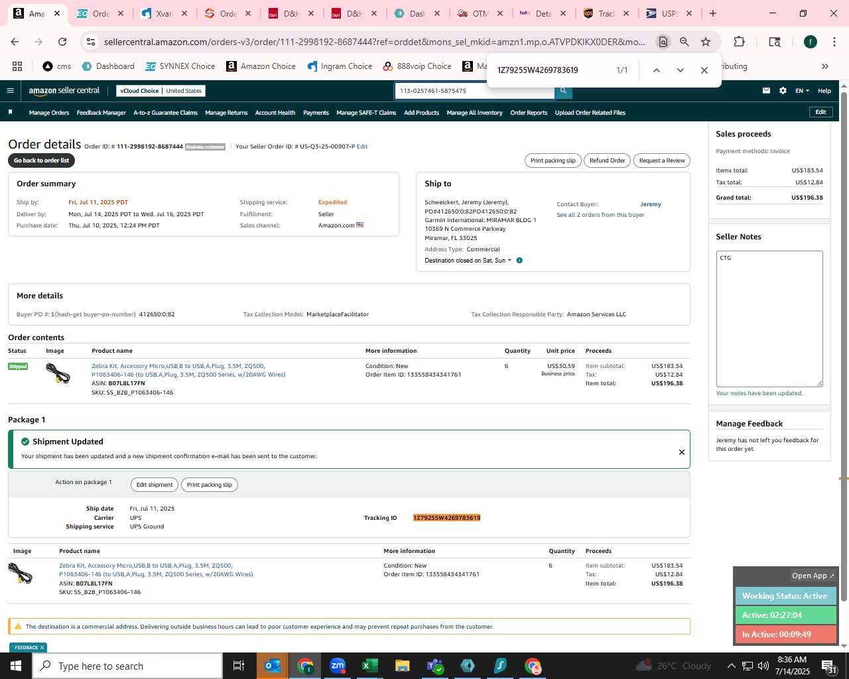849x679 pixels.
Task: Switch to the USPS browser tab
Action: click(670, 13)
